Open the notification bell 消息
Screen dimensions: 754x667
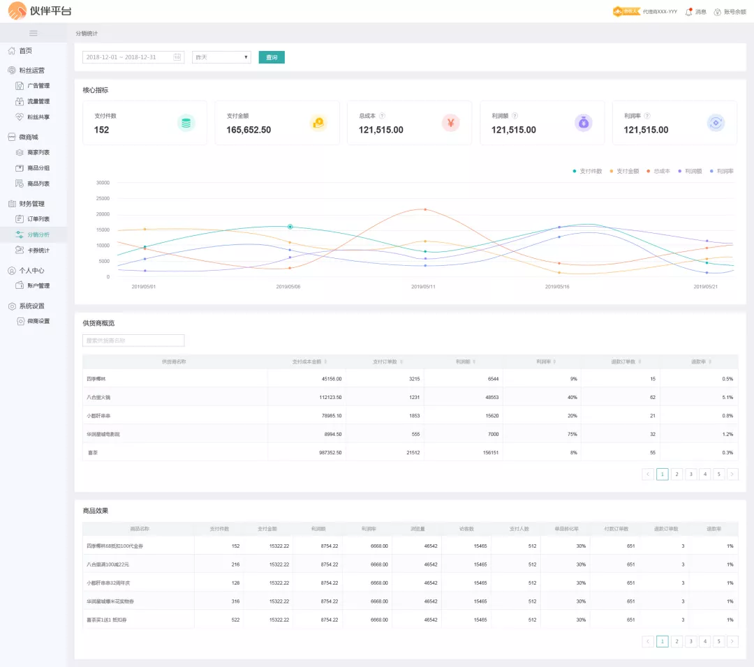[x=689, y=12]
